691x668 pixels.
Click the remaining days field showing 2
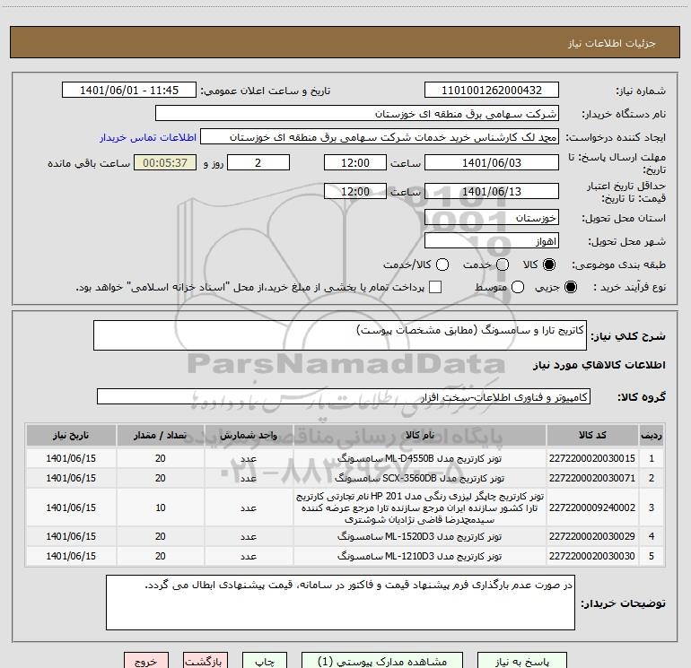click(258, 163)
